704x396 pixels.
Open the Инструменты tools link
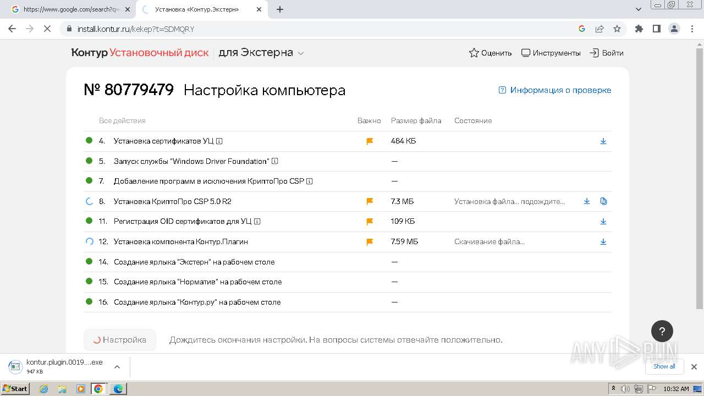coord(551,53)
